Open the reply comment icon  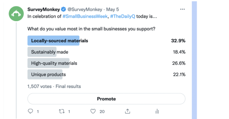(30, 111)
